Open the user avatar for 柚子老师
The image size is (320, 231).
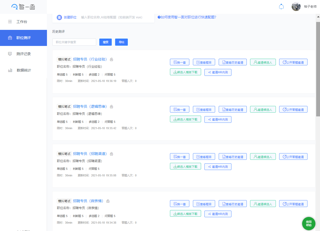coord(296,7)
